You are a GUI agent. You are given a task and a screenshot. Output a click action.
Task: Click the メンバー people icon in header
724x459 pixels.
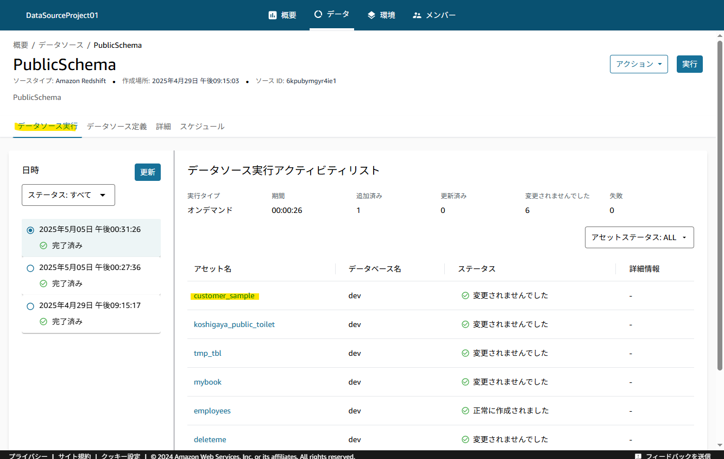click(x=417, y=15)
